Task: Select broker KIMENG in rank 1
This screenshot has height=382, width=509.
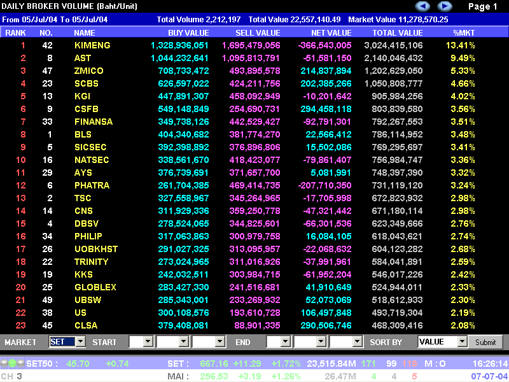Action: [x=92, y=45]
